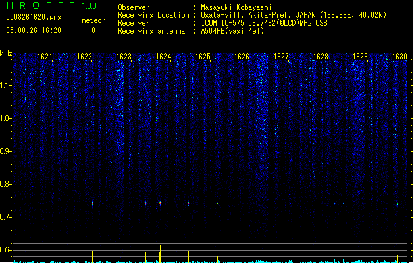The width and height of the screenshot is (414, 263).
Task: Click time marker 1623
Action: [124, 56]
